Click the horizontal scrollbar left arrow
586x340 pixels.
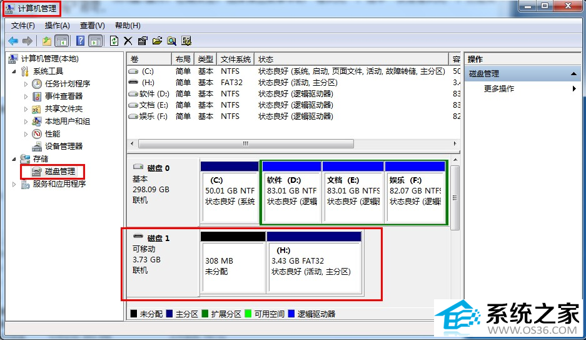(132, 143)
